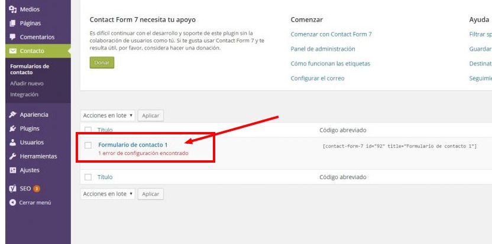Select Formularios de contacto submenu
The height and width of the screenshot is (244, 492).
[x=30, y=69]
